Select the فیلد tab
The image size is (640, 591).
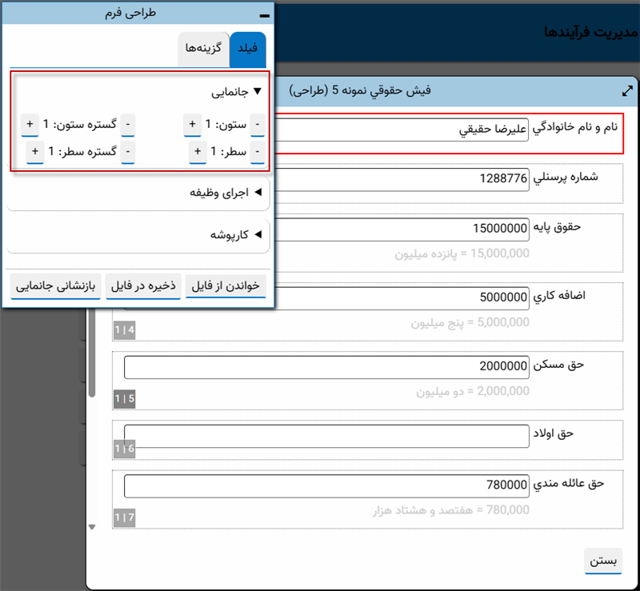[x=249, y=50]
